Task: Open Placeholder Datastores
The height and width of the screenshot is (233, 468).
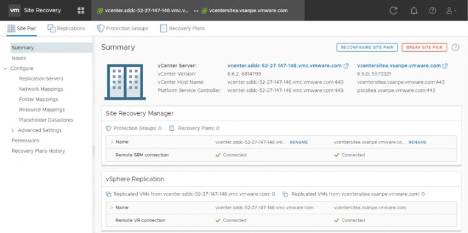Action: pos(46,120)
